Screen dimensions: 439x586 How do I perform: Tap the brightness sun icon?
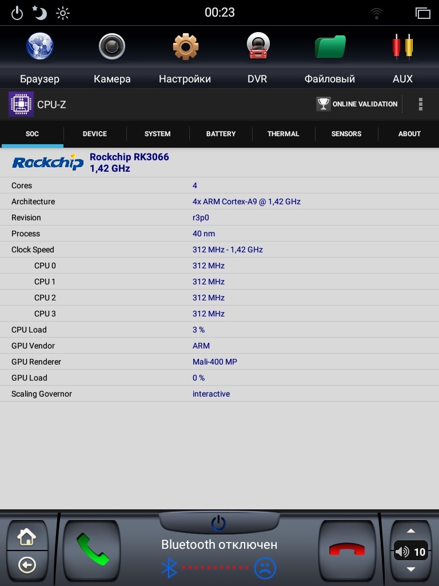[63, 14]
